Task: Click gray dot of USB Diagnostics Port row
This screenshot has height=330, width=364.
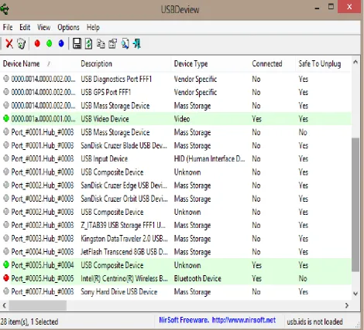Action: pos(6,79)
